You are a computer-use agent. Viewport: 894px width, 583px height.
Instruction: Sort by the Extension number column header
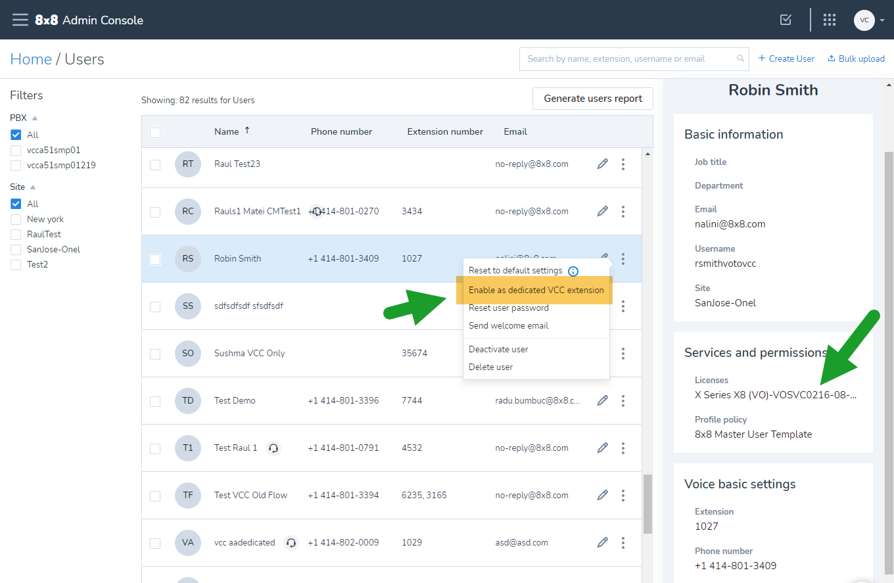(445, 131)
